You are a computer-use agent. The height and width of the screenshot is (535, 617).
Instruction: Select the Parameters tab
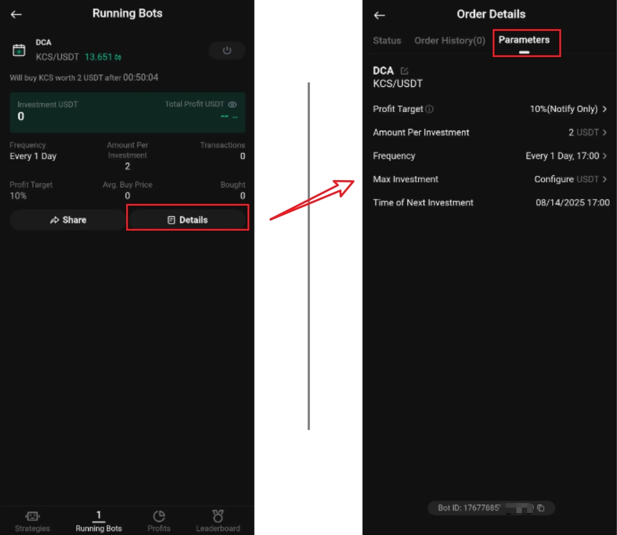coord(524,40)
